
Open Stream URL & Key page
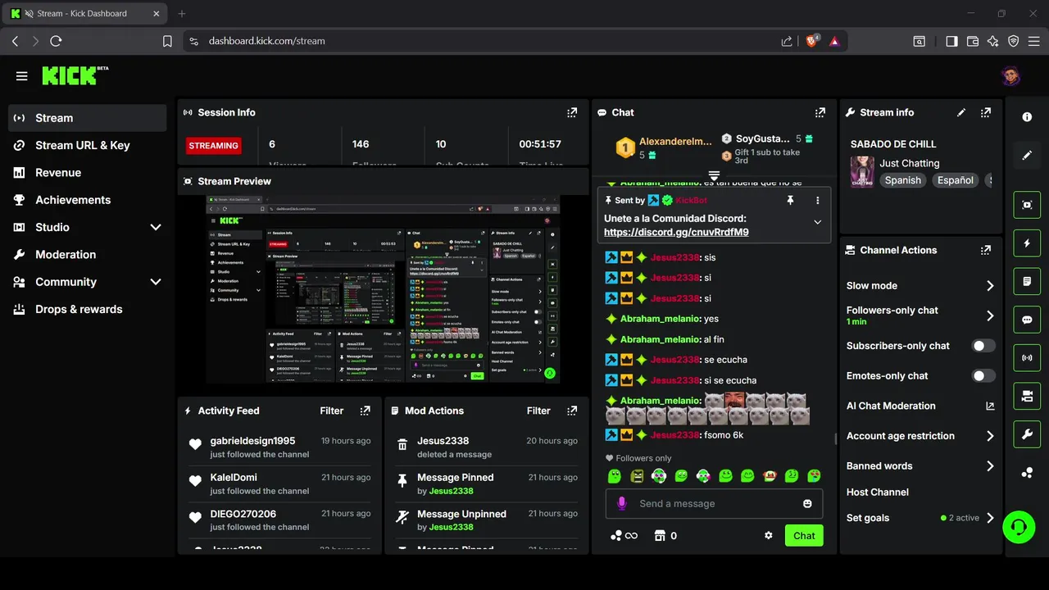click(x=87, y=145)
